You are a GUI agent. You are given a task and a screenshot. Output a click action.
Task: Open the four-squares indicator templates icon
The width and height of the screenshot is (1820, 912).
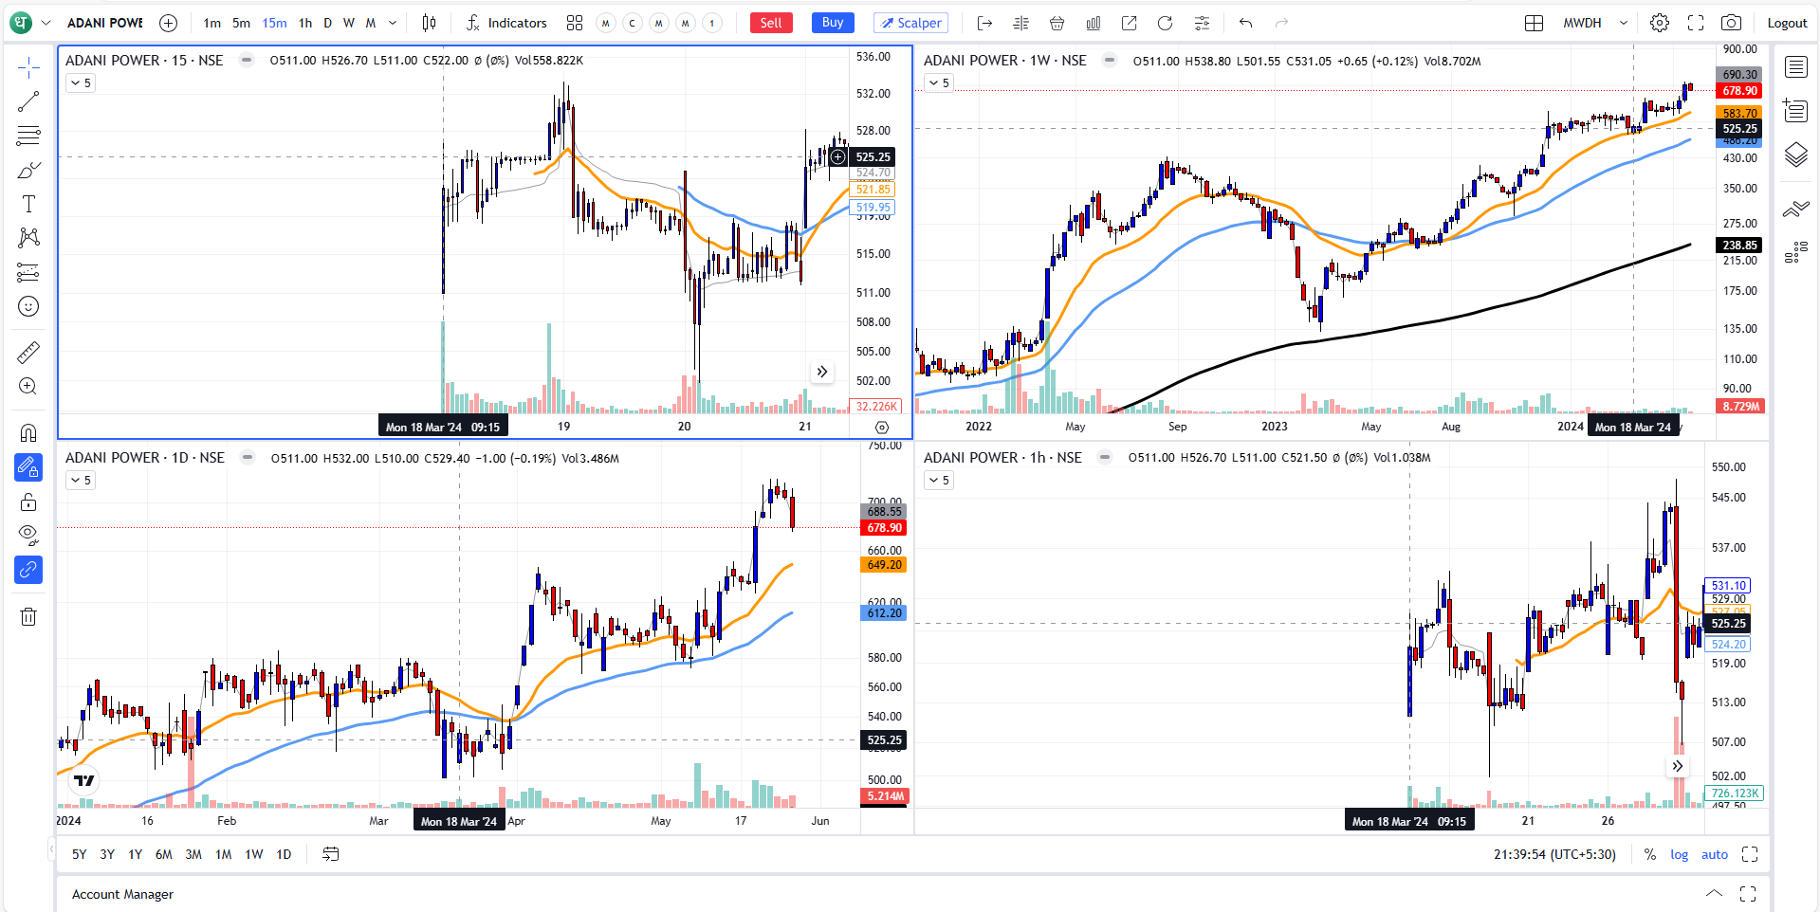(x=575, y=23)
